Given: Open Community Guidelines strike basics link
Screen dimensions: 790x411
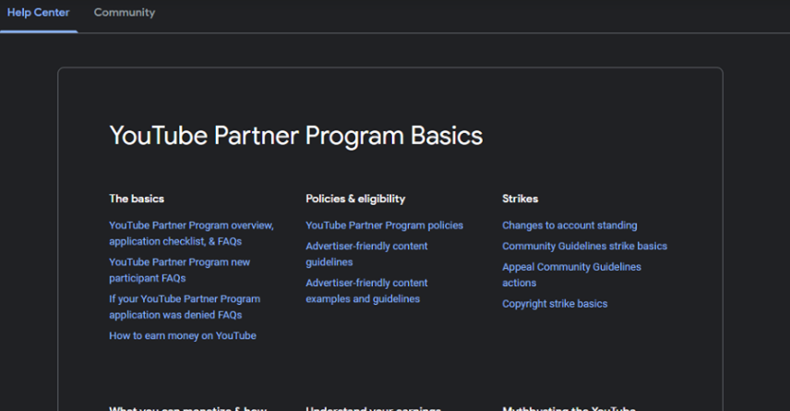Looking at the screenshot, I should (584, 246).
